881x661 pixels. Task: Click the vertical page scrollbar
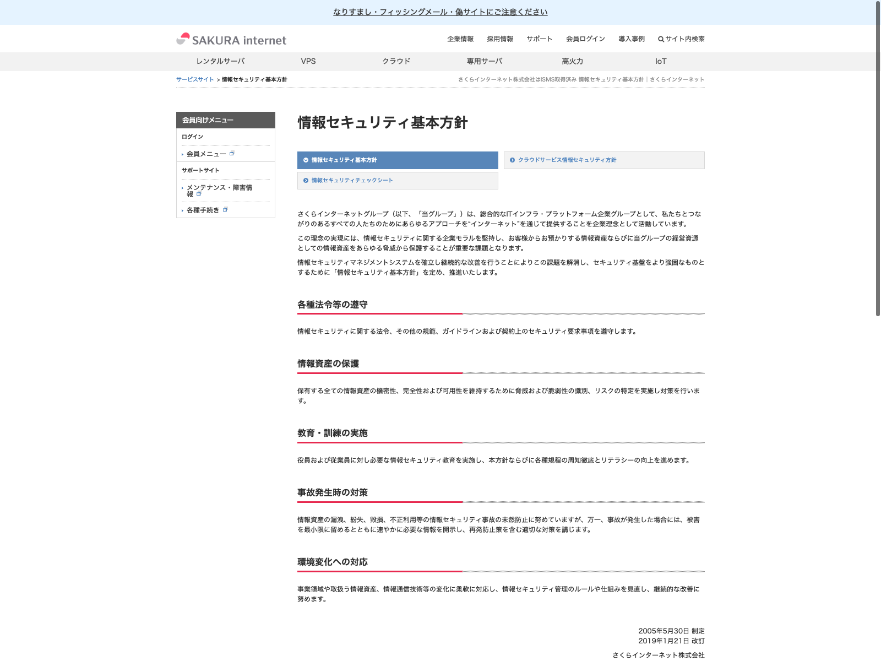[x=878, y=165]
